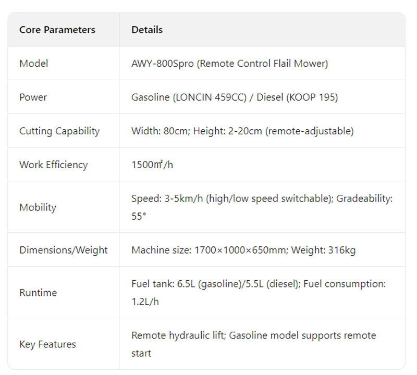Click the "Details" column header
The width and height of the screenshot is (417, 375).
click(x=147, y=30)
